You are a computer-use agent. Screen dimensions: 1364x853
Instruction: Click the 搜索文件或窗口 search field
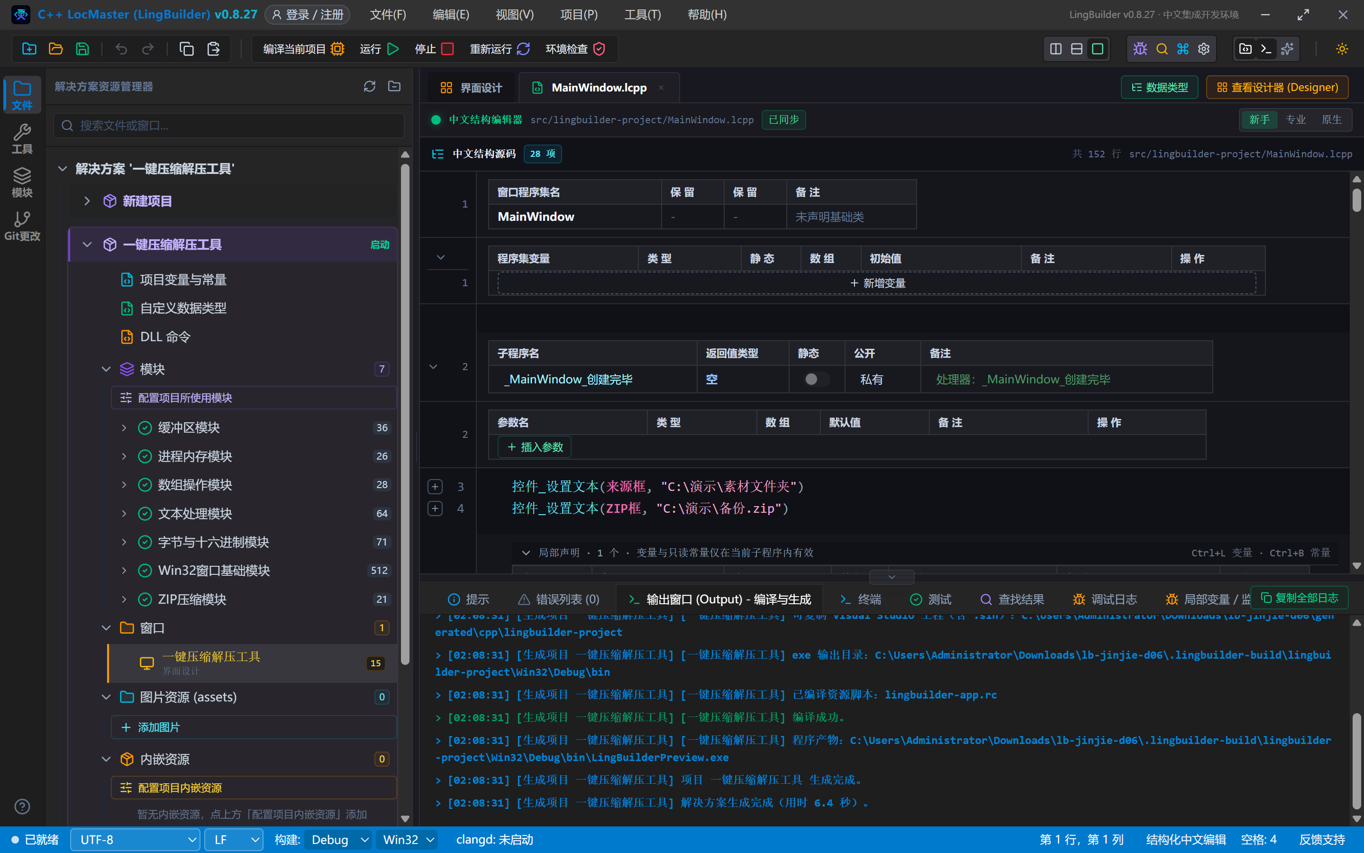click(x=229, y=125)
